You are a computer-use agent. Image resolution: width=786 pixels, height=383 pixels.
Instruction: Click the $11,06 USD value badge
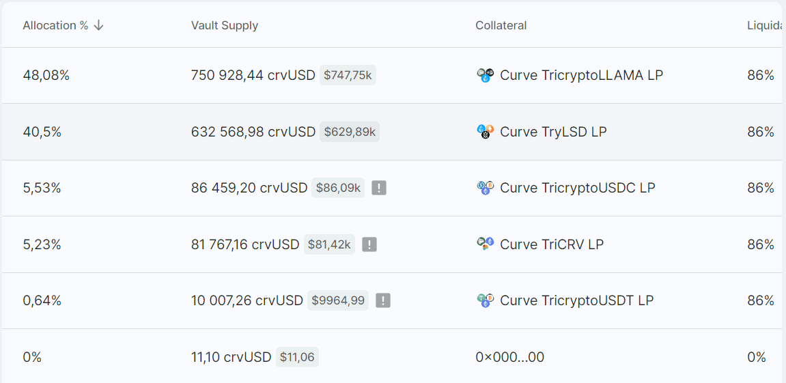(x=297, y=357)
